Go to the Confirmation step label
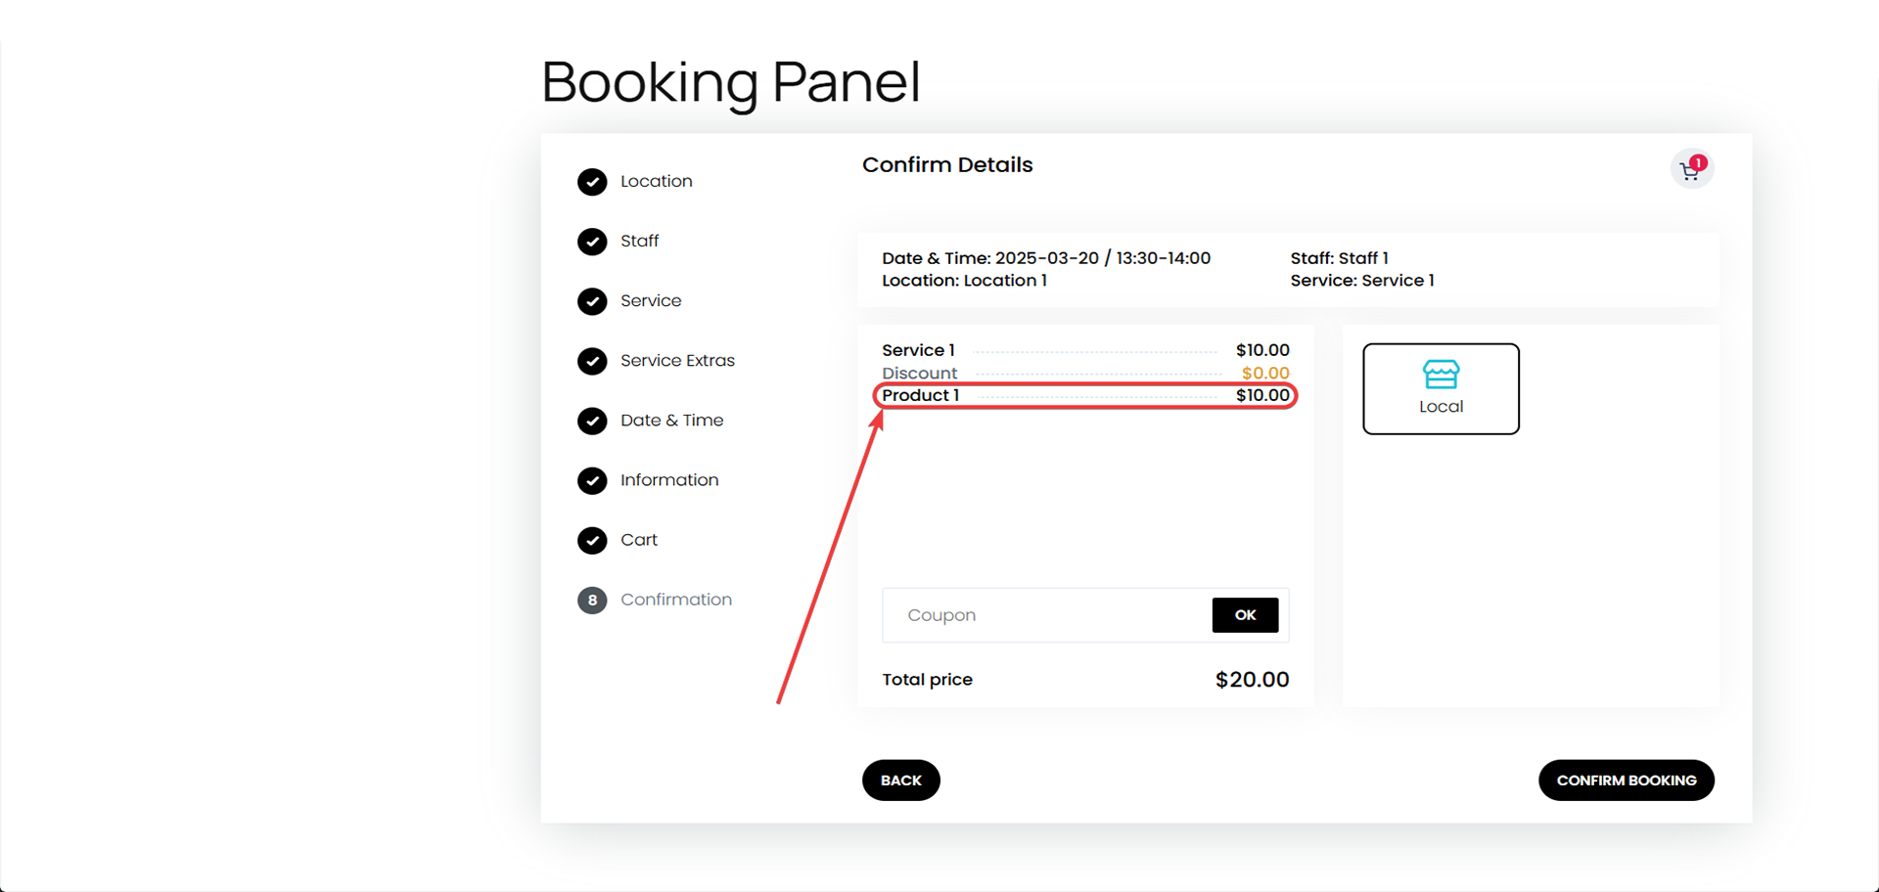 [x=675, y=600]
